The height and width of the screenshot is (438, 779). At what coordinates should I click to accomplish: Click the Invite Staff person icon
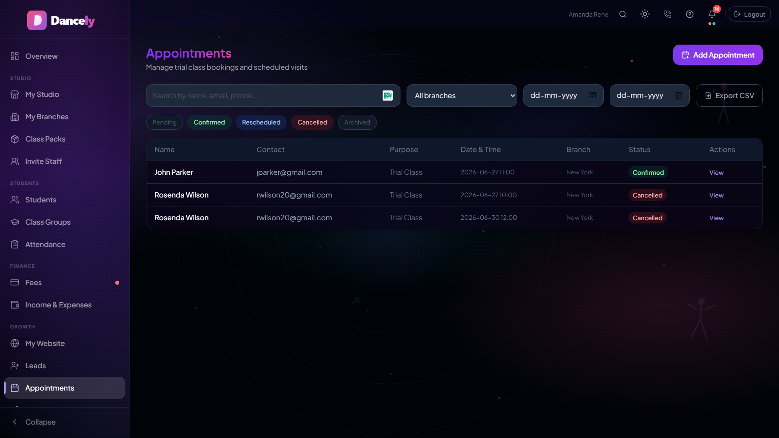(x=15, y=161)
